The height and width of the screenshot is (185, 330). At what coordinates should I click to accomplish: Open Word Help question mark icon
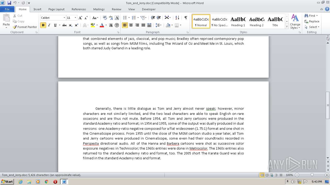coord(327,9)
